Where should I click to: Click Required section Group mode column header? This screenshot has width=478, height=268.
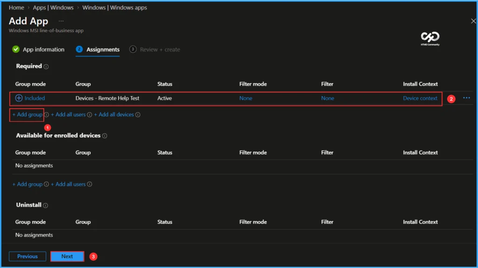click(x=30, y=84)
